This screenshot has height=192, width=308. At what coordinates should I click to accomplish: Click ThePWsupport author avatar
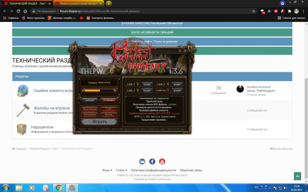[x=240, y=89]
